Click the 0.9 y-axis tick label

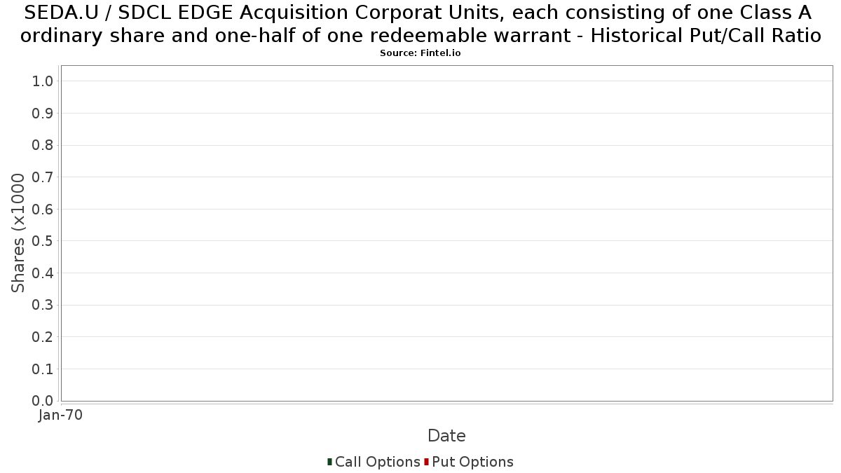click(x=43, y=114)
